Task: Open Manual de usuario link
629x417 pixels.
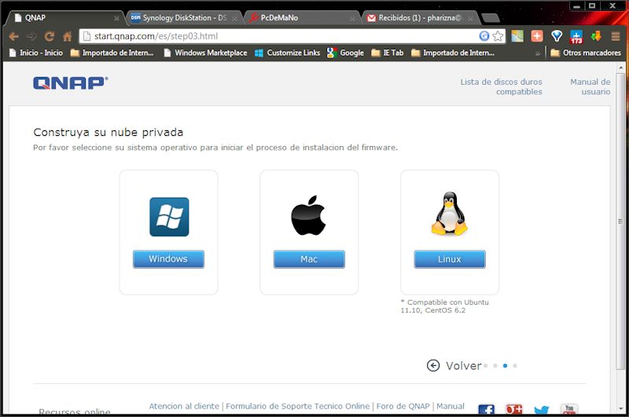Action: pyautogui.click(x=590, y=86)
